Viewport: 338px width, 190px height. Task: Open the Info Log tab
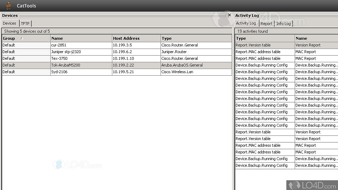pyautogui.click(x=283, y=24)
